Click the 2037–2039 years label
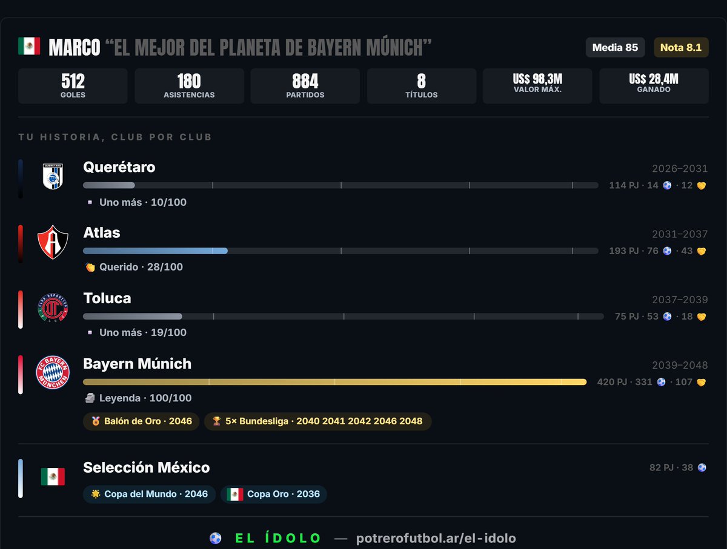Screen dimensions: 727x549 pos(680,300)
